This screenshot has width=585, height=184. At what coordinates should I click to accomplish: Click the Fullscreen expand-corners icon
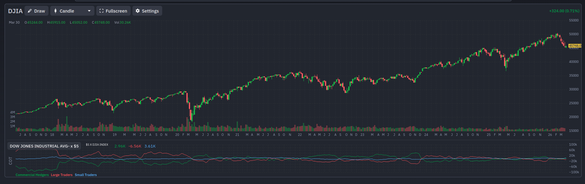[101, 11]
